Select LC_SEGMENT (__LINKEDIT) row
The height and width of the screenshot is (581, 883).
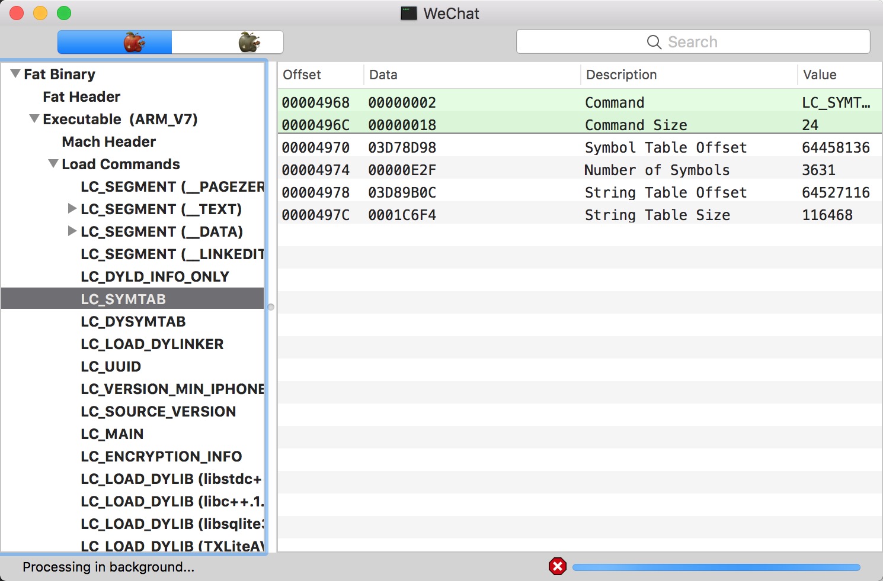pos(133,254)
